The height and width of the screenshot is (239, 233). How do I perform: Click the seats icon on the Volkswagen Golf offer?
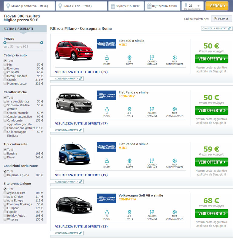click(x=107, y=212)
